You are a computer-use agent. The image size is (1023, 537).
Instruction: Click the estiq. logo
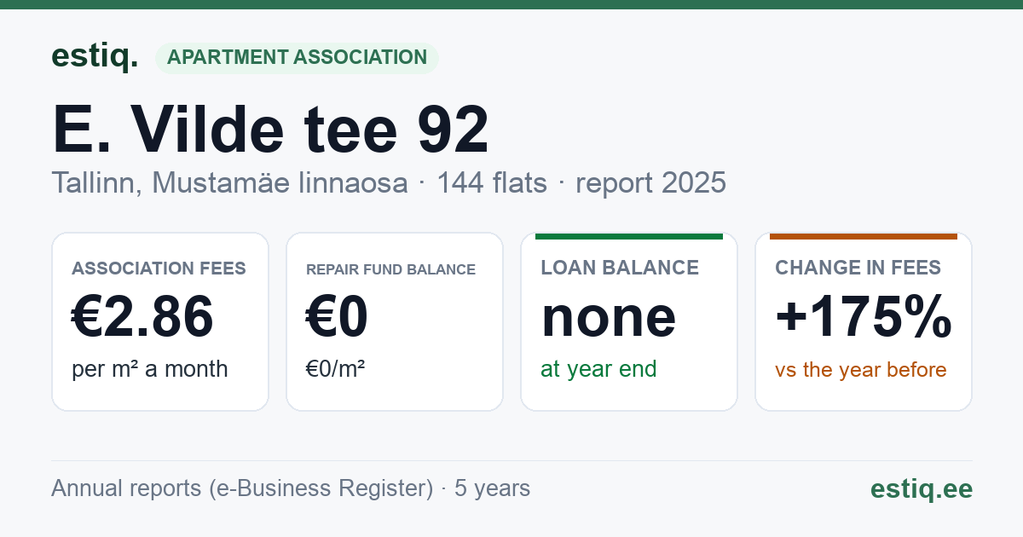pyautogui.click(x=95, y=56)
